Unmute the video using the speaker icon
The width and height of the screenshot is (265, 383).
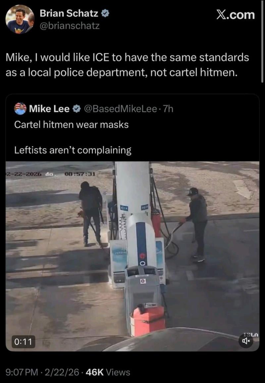click(x=246, y=340)
